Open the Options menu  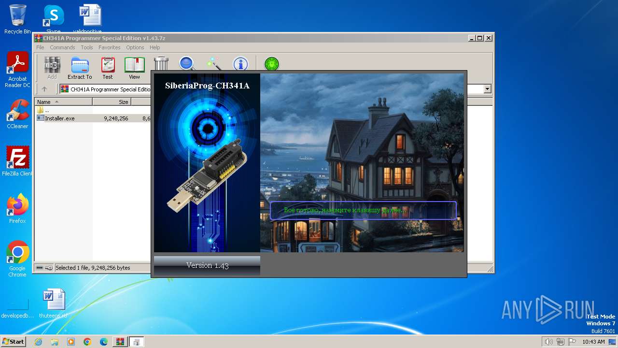(135, 47)
